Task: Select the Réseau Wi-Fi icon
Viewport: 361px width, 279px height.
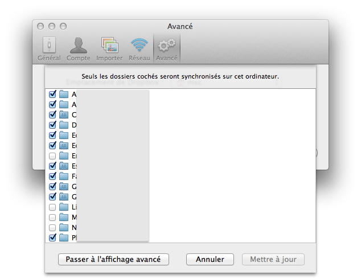Action: [x=139, y=46]
